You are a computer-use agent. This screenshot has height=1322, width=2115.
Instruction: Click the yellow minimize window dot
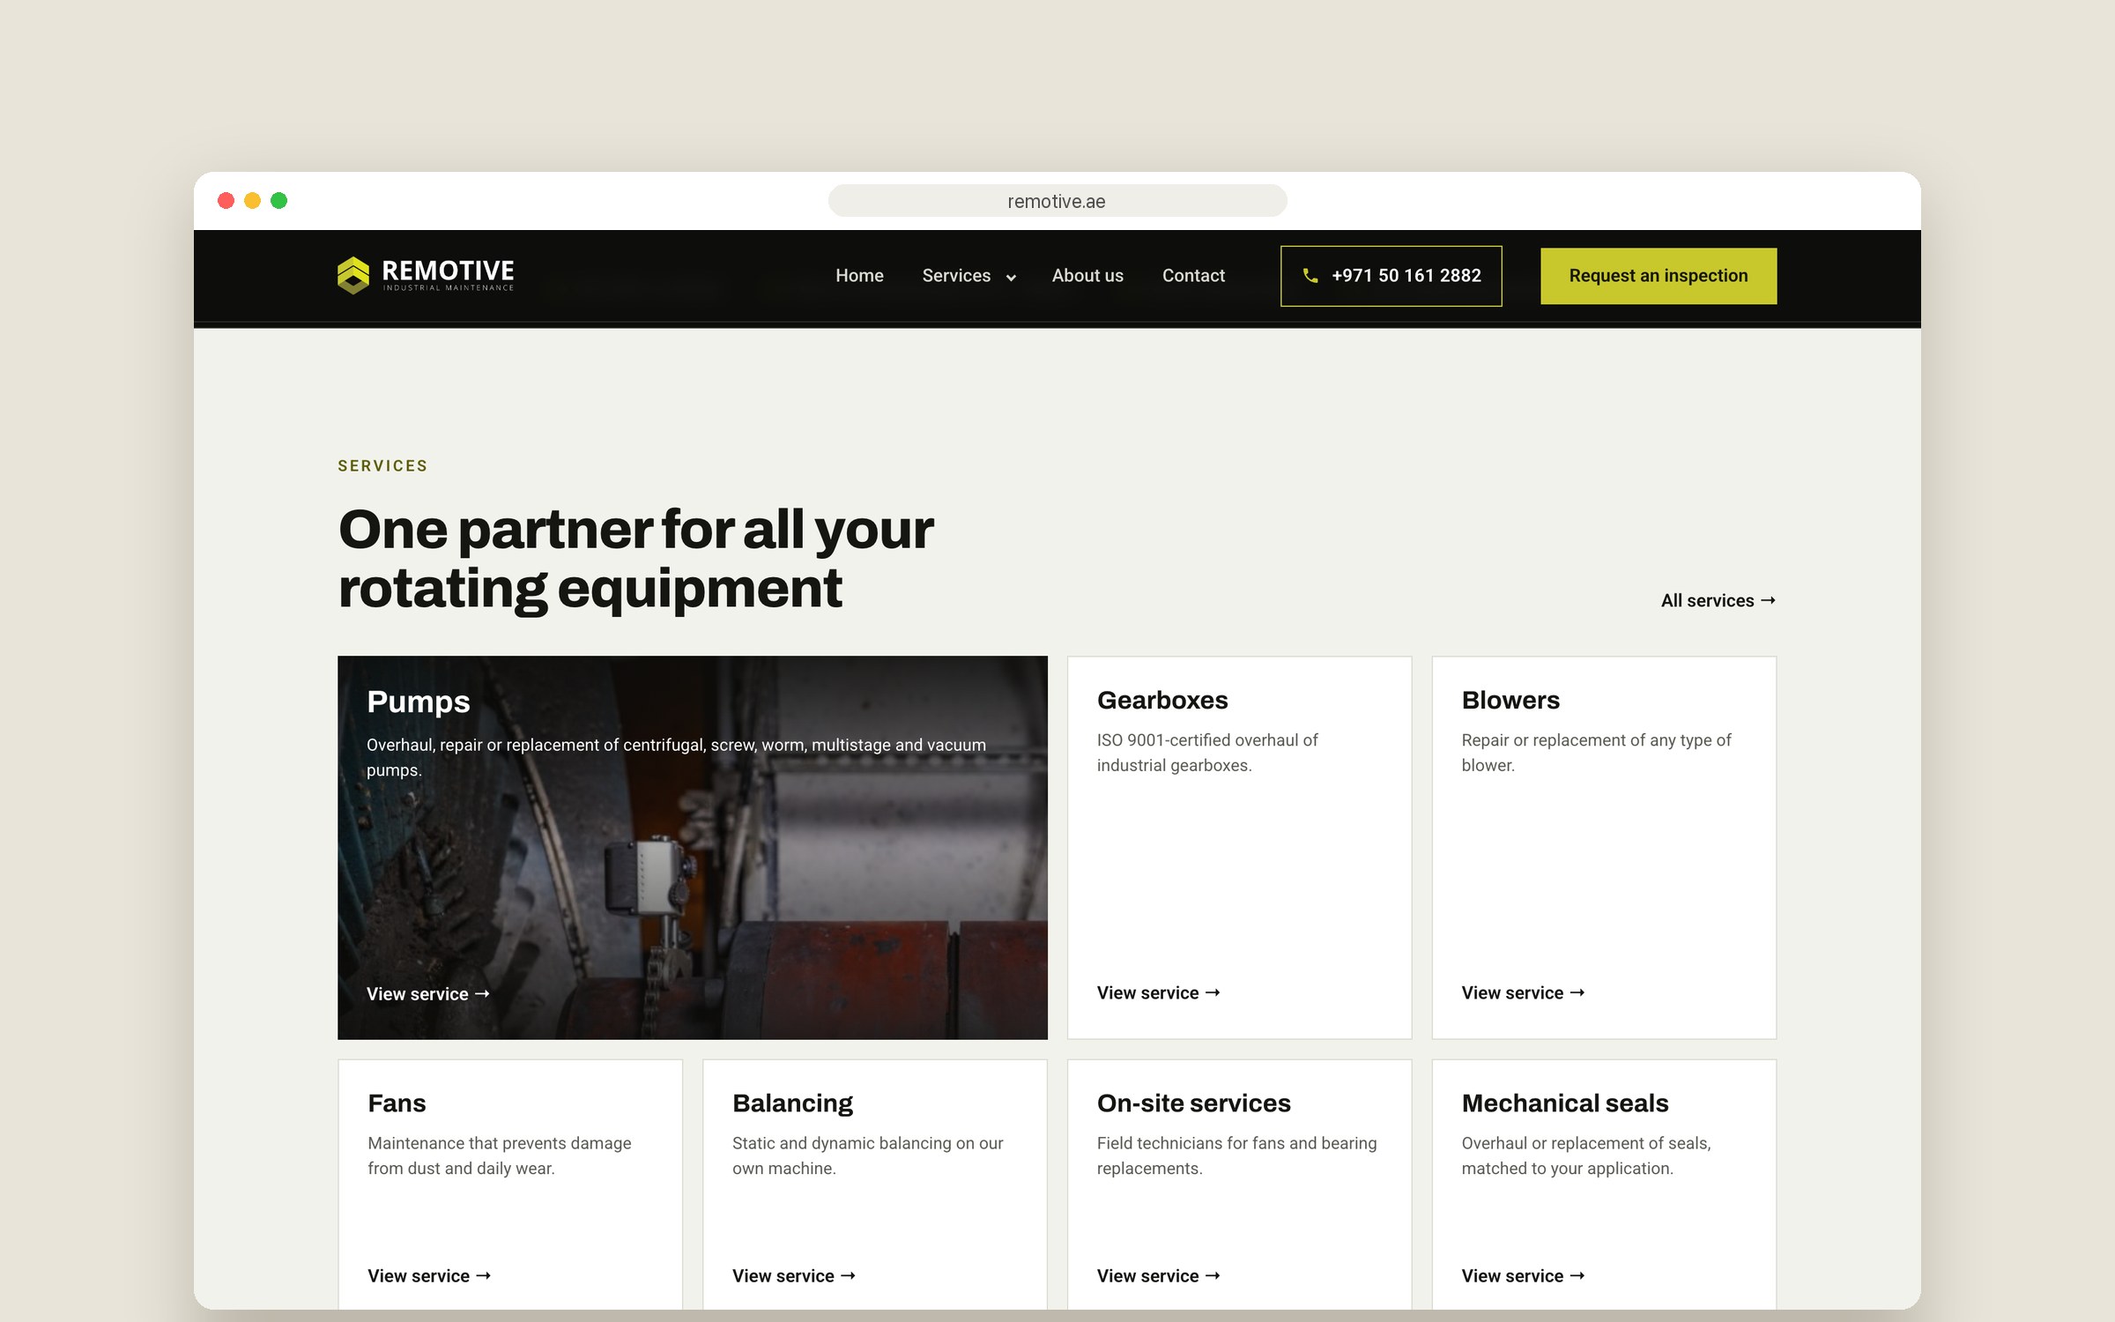252,201
